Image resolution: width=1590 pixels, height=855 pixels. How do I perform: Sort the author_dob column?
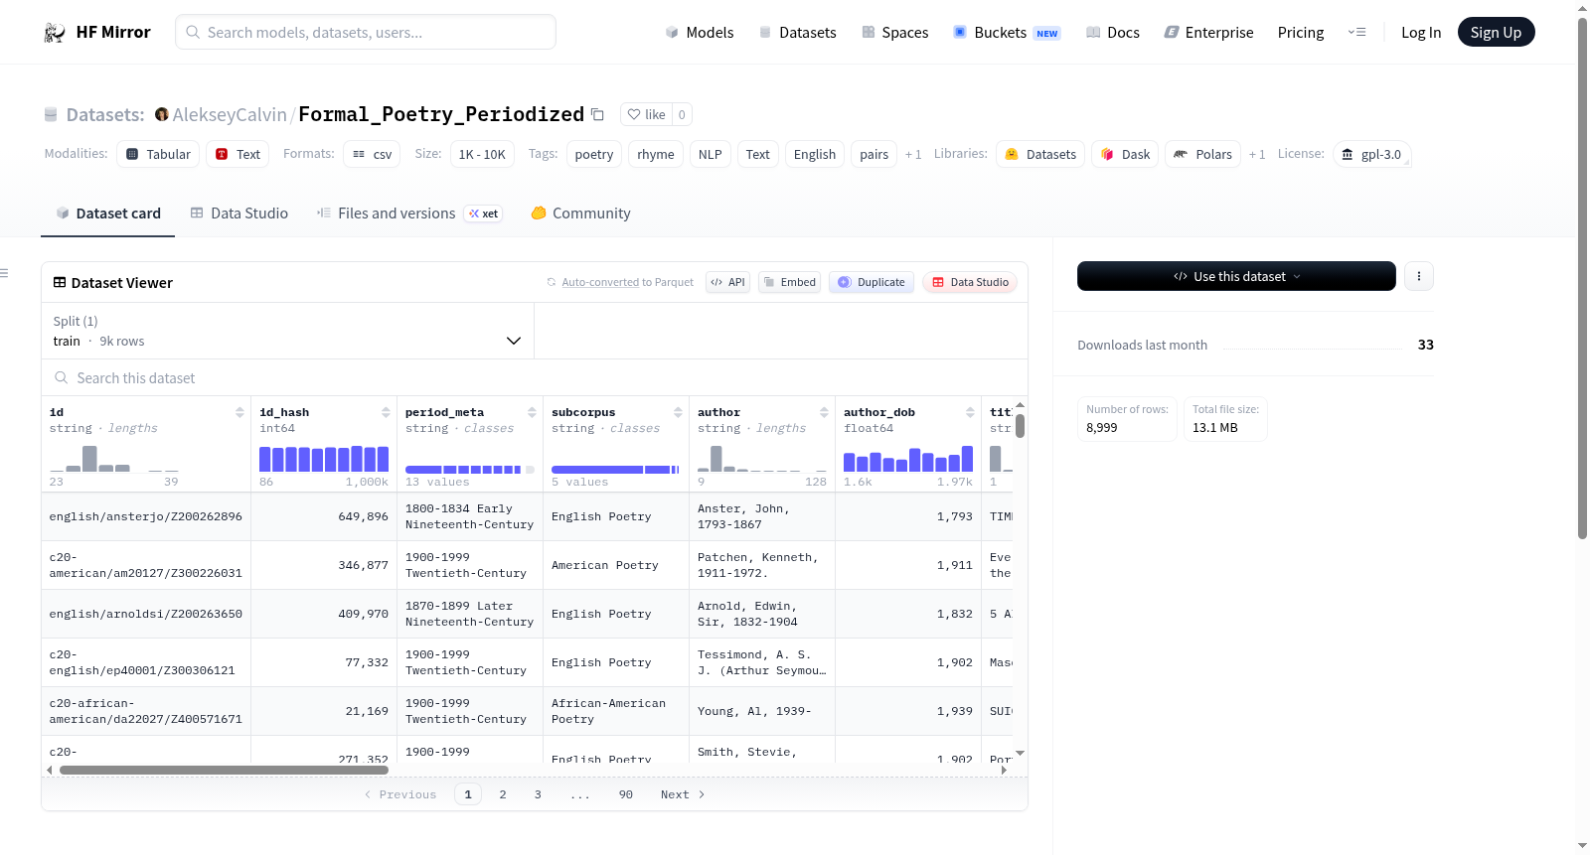[x=970, y=412]
